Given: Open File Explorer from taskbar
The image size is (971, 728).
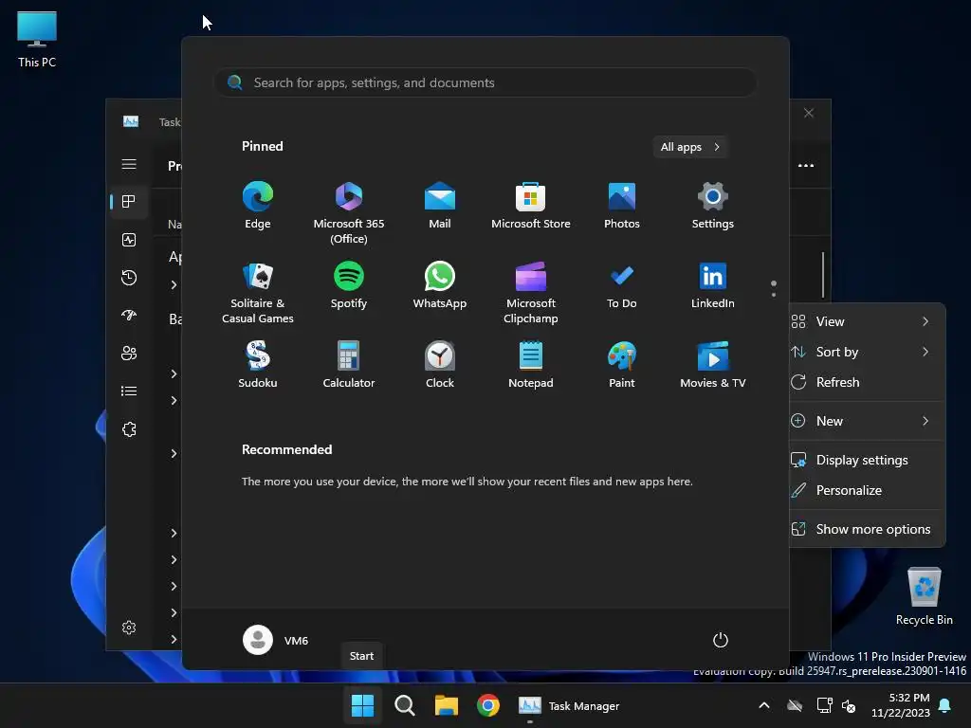Looking at the screenshot, I should click(446, 705).
